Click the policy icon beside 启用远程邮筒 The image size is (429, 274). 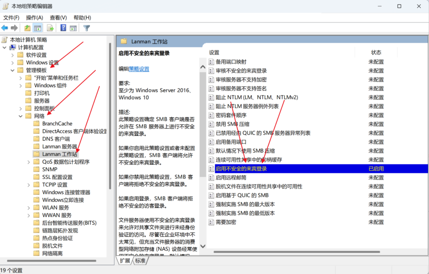(x=211, y=178)
